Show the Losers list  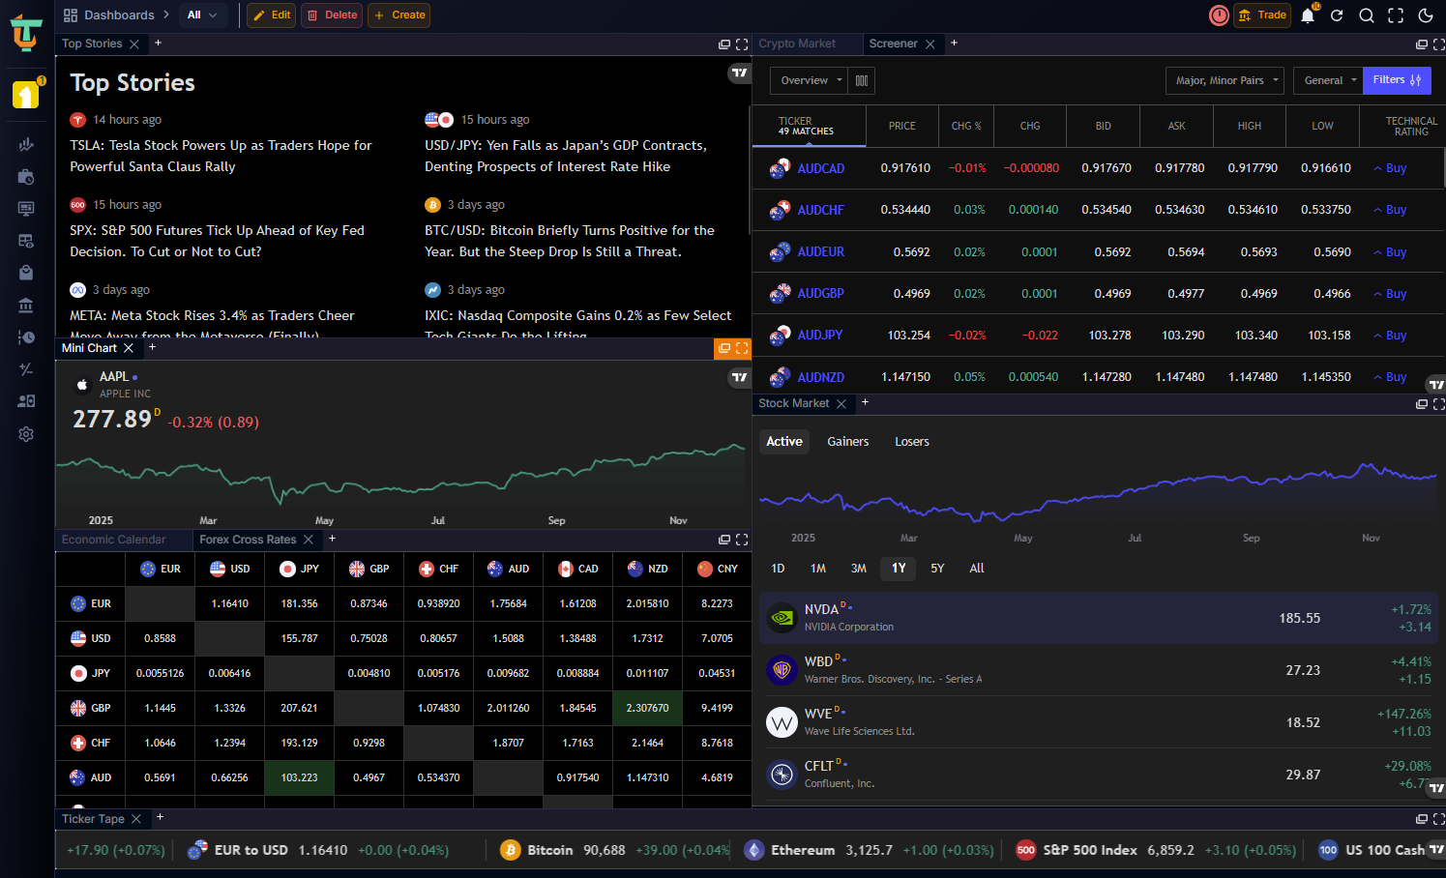[x=911, y=442]
